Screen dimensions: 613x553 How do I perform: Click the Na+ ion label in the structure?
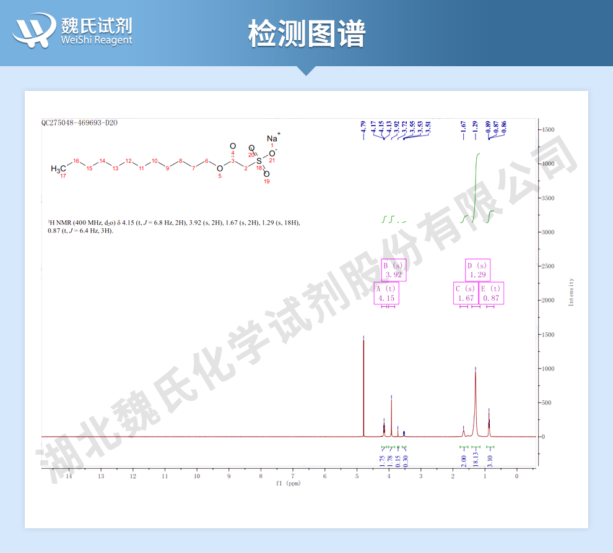tap(273, 138)
